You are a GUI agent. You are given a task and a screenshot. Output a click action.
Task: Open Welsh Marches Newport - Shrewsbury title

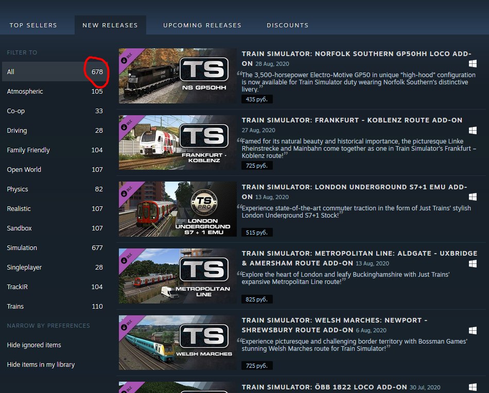click(x=335, y=325)
